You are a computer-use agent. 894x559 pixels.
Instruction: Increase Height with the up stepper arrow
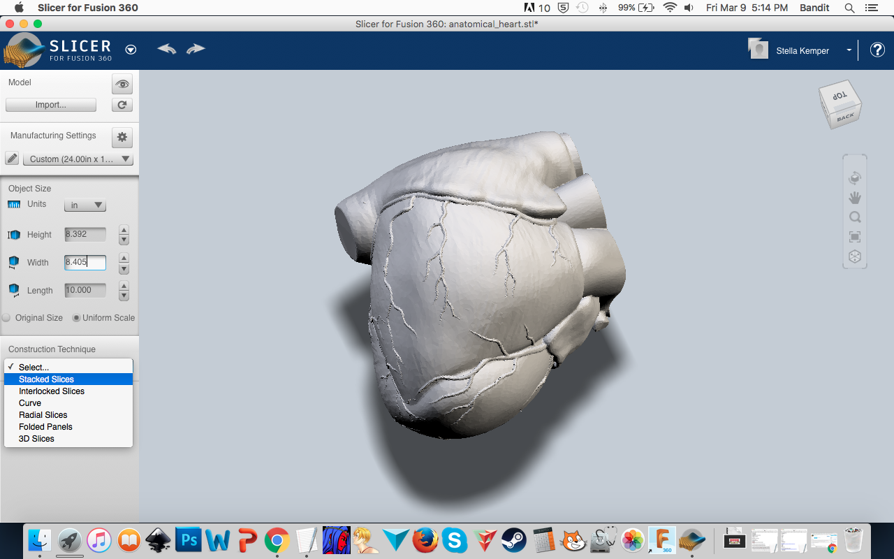[x=124, y=230]
